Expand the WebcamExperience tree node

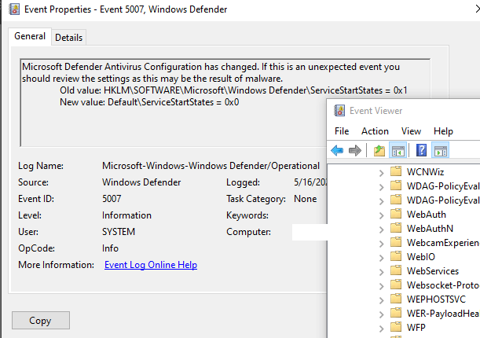381,244
